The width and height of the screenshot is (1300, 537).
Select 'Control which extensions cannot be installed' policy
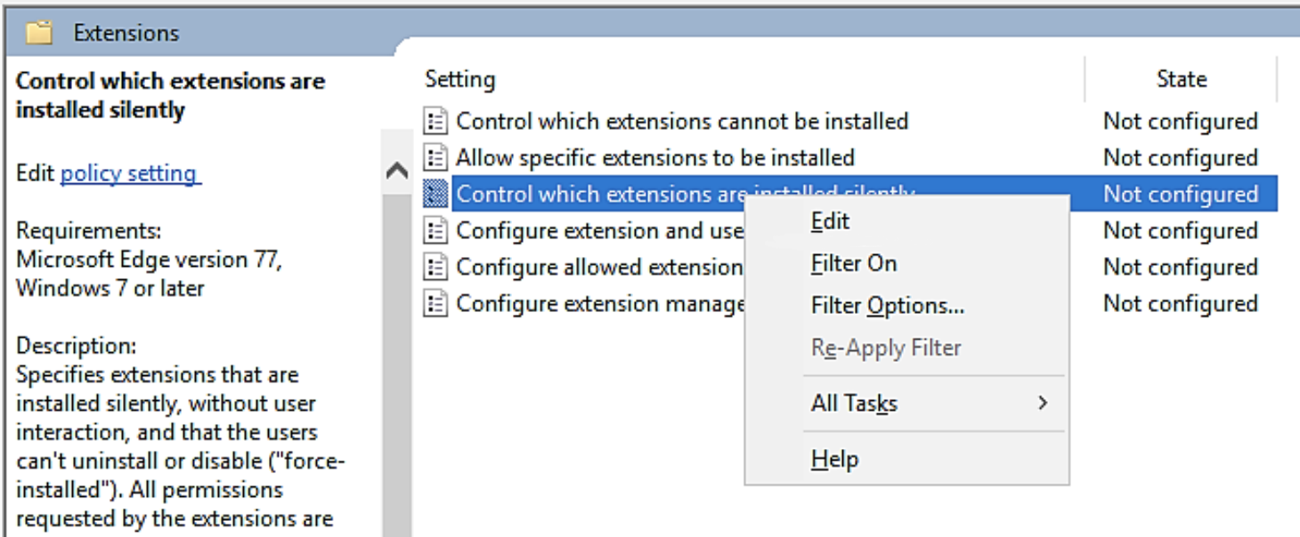tap(682, 121)
